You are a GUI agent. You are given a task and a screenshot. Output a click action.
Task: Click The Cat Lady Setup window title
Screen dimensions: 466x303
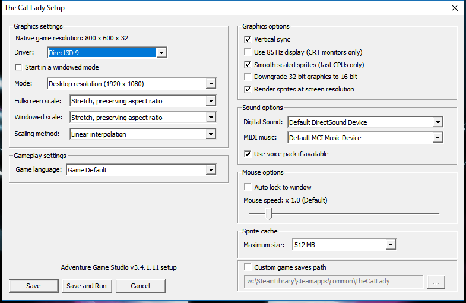[34, 8]
